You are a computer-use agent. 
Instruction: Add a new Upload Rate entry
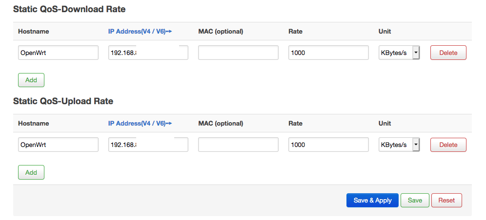point(31,172)
